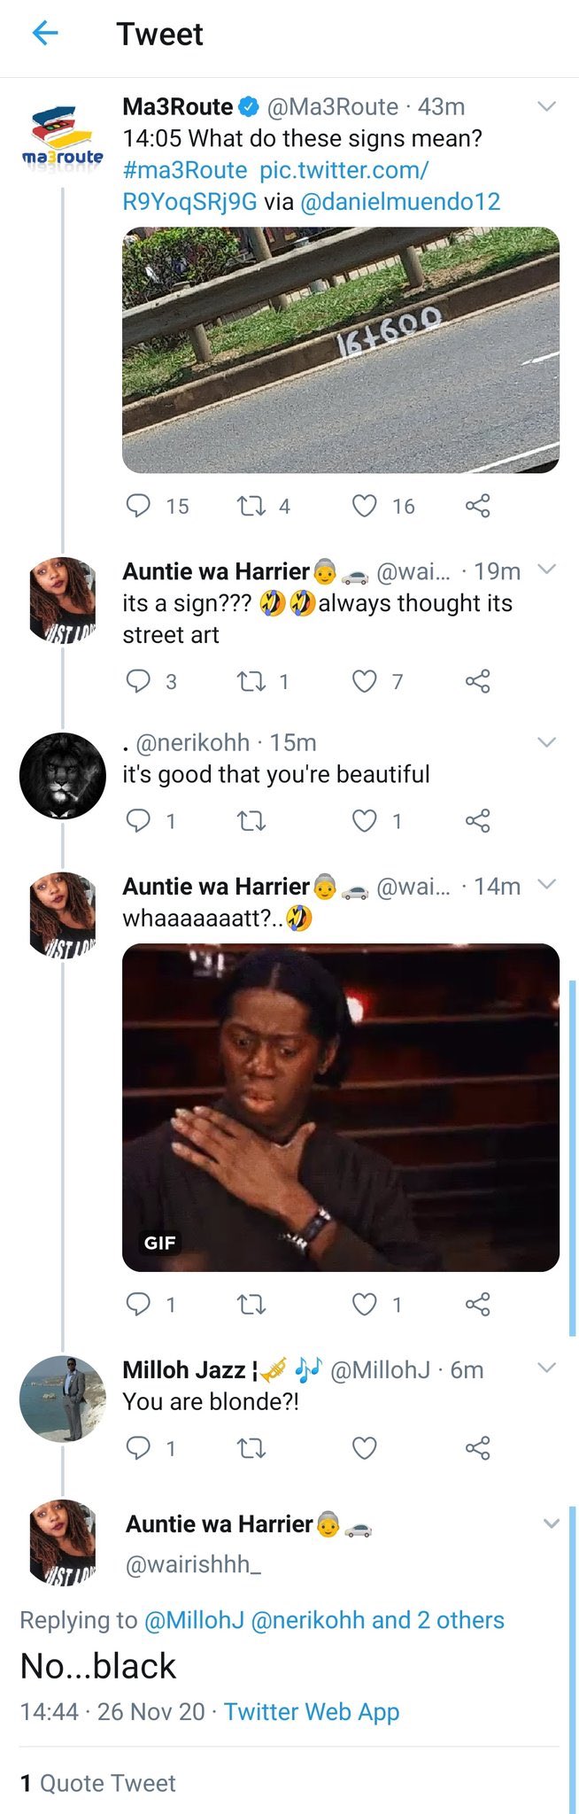Retweet the Ma3Route tweet with 4 retweets

pos(251,506)
